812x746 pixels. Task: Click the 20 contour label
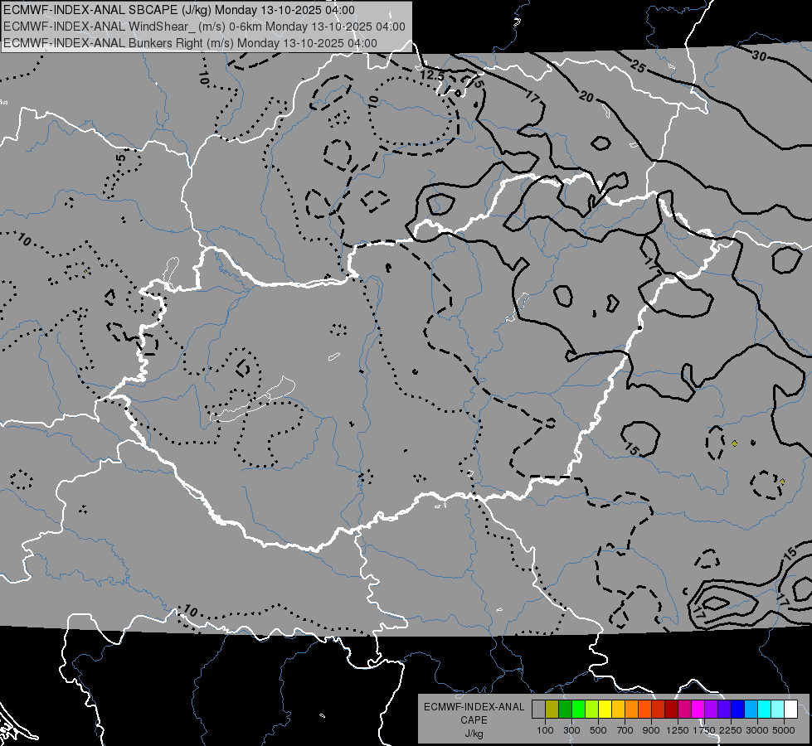pos(586,96)
